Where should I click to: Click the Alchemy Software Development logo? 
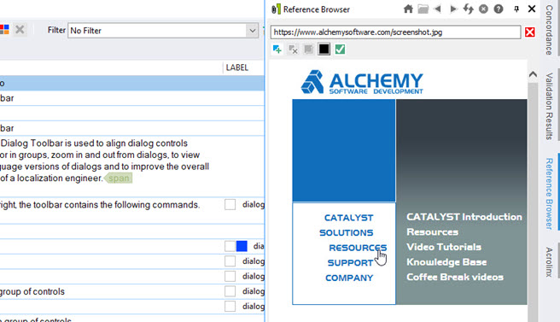pyautogui.click(x=362, y=82)
